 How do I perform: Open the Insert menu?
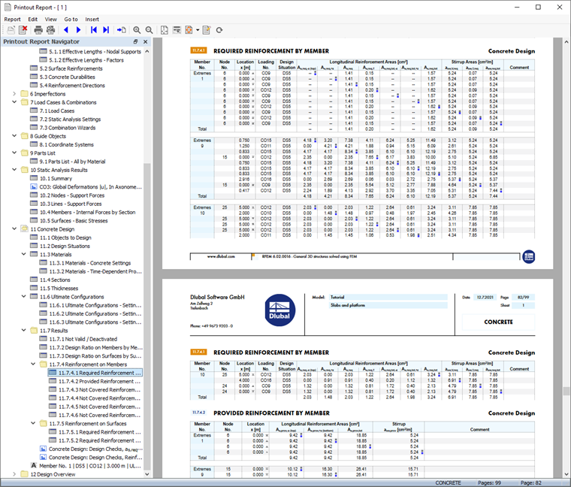(92, 19)
